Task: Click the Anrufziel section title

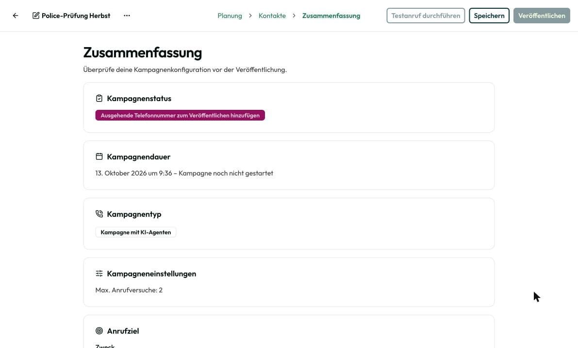Action: coord(123,331)
